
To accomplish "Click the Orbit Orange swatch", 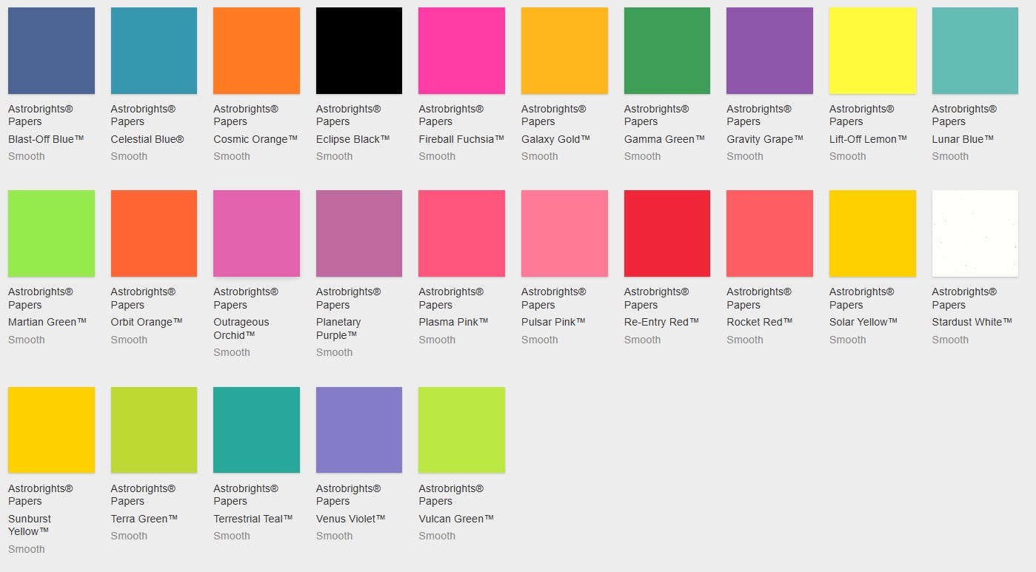I will point(154,233).
